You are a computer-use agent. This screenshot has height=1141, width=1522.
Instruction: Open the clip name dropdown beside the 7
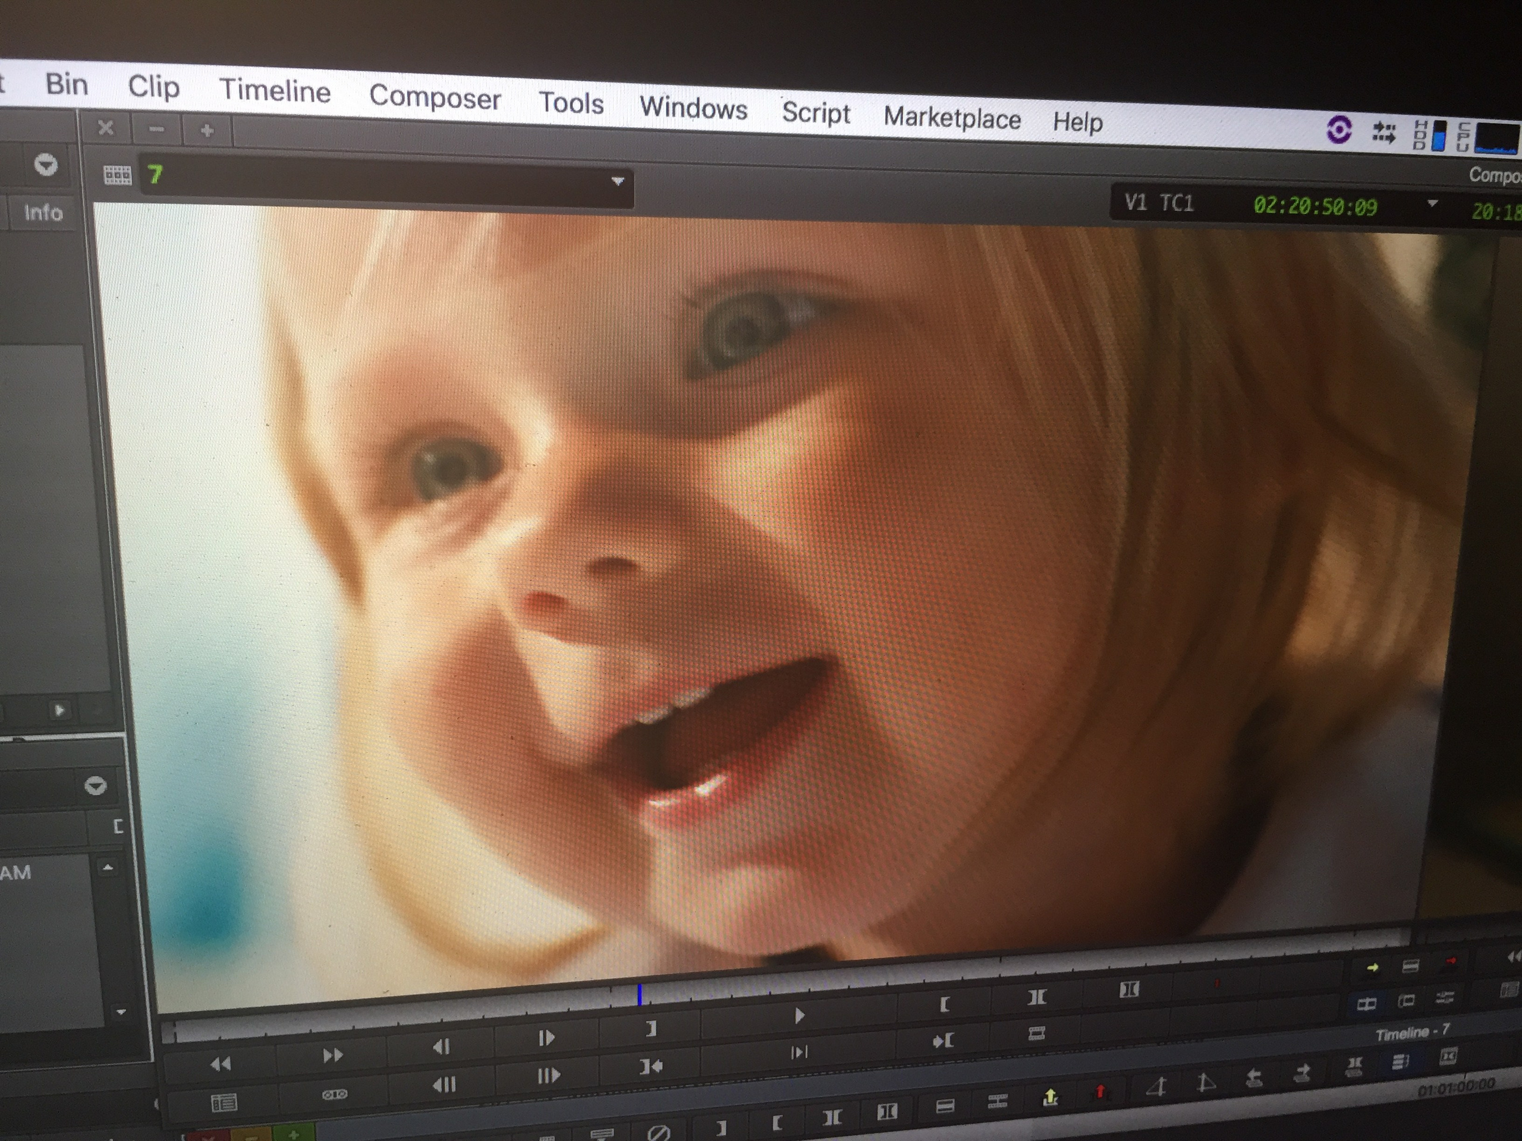[x=617, y=182]
